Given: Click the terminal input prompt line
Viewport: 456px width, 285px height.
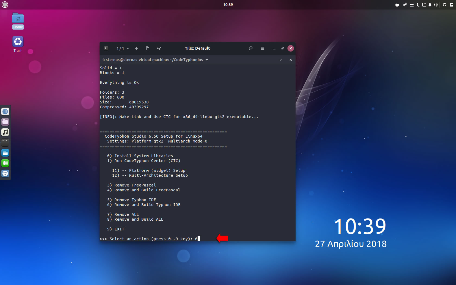Looking at the screenshot, I should pos(150,239).
